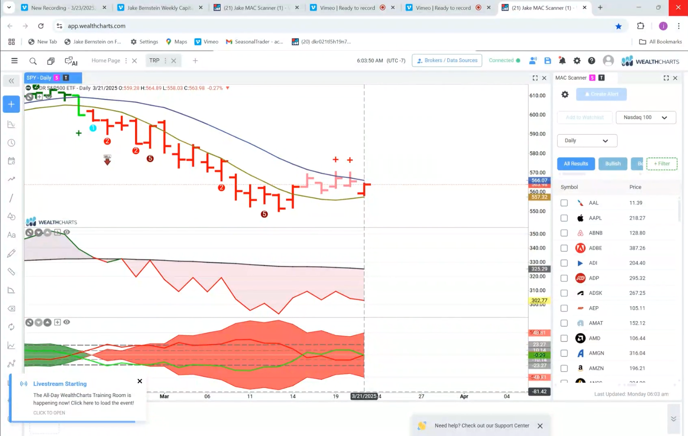Open the community voice chat icon
Image resolution: width=688 pixels, height=436 pixels.
(x=533, y=61)
